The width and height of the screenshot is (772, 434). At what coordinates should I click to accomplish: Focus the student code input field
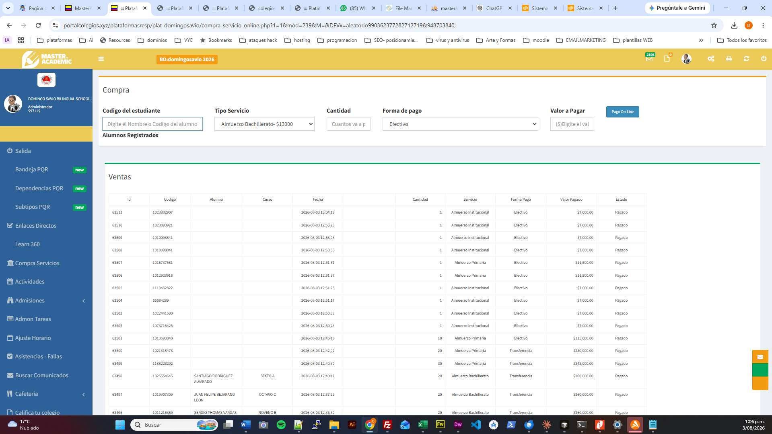tap(152, 124)
